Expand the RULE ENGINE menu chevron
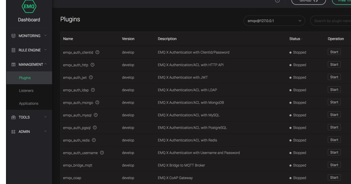 point(46,50)
